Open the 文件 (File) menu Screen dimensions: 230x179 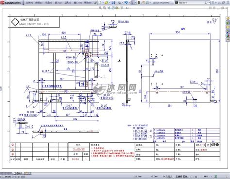pyautogui.click(x=29, y=3)
